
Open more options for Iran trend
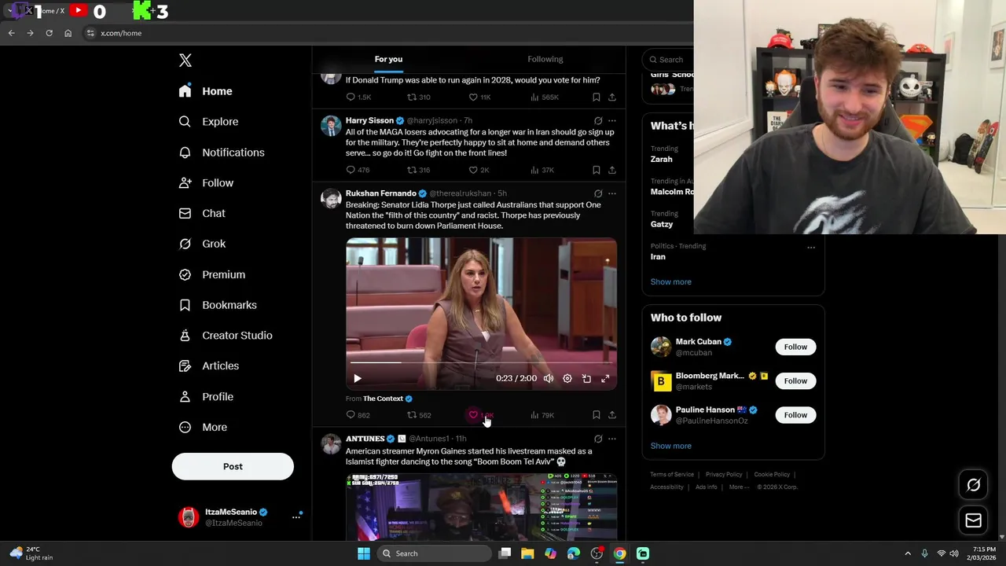point(811,247)
